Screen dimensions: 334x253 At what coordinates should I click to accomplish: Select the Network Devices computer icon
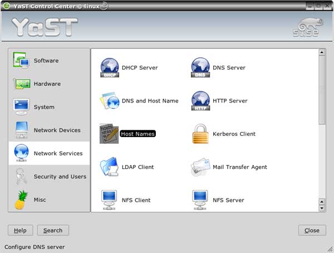pyautogui.click(x=22, y=130)
